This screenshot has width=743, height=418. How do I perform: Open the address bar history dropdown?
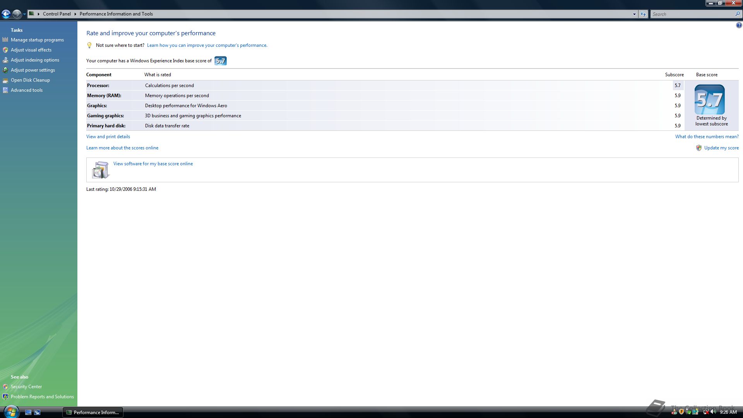point(634,14)
